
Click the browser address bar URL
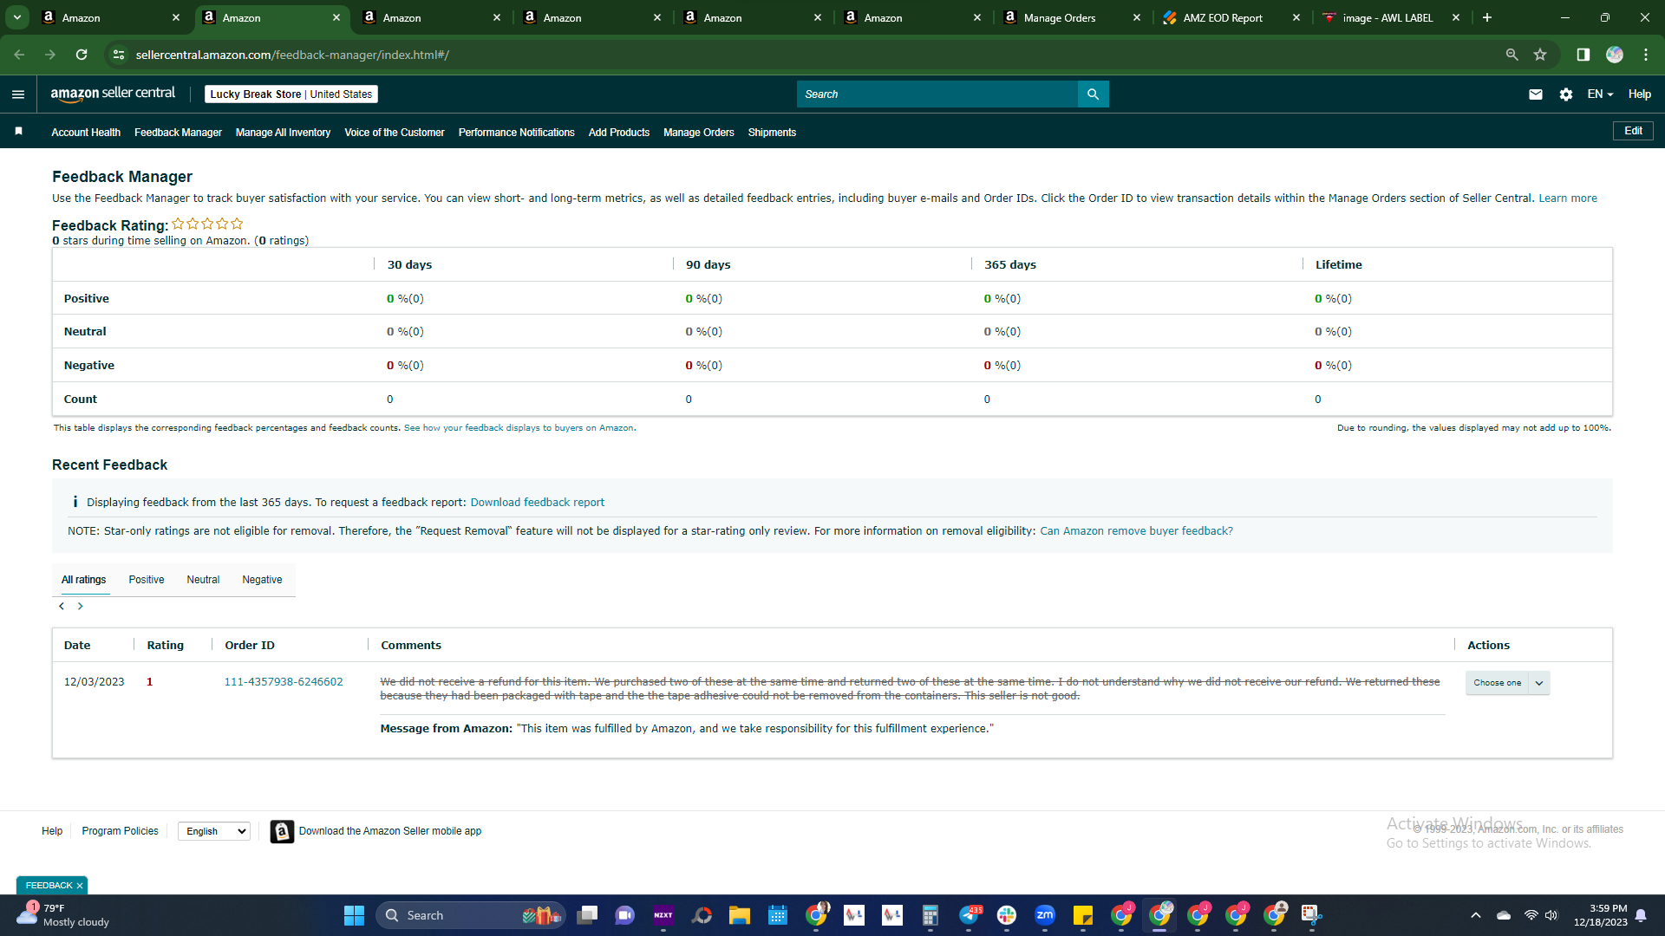pos(292,55)
